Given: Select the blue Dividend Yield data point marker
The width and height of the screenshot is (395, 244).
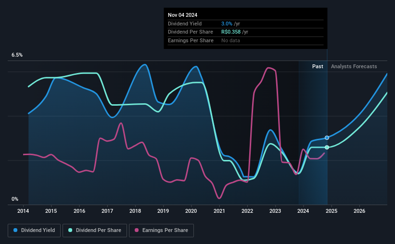Looking at the screenshot, I should pyautogui.click(x=327, y=137).
